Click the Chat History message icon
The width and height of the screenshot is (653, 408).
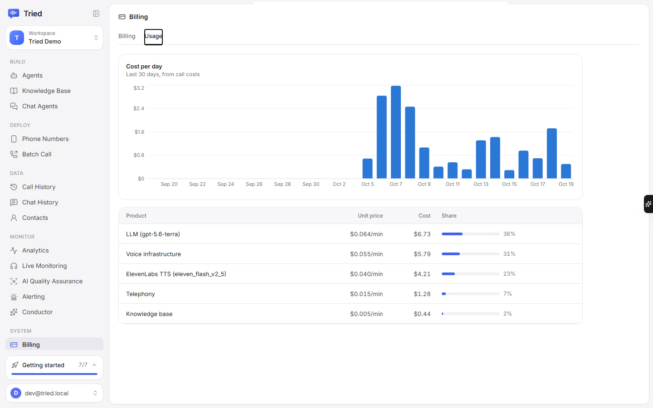point(14,202)
